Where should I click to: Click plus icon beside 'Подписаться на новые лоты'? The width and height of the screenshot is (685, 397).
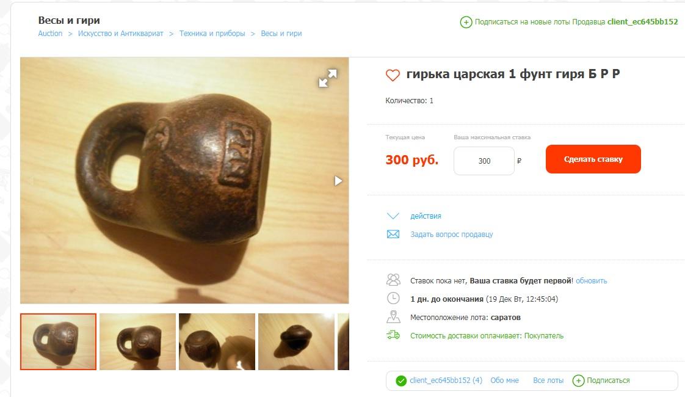coord(466,22)
